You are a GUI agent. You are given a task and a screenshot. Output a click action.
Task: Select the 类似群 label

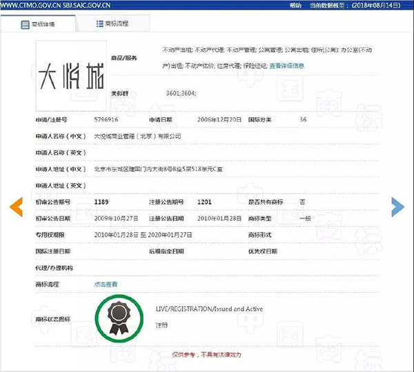coord(119,93)
